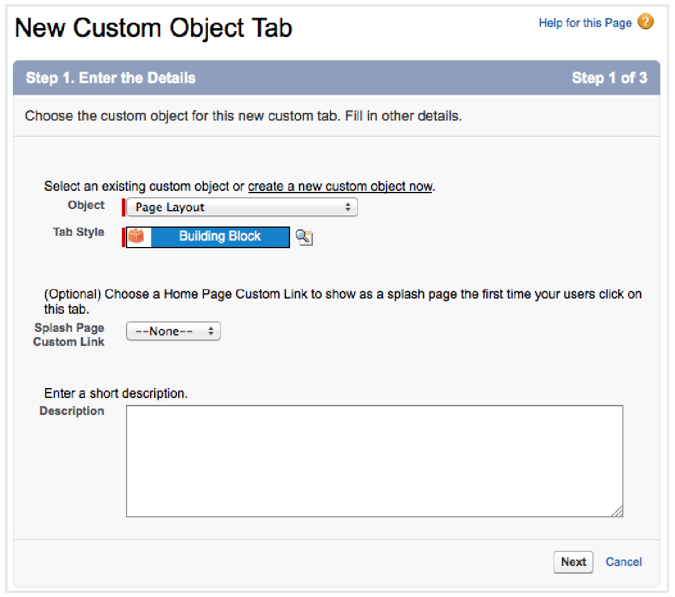Click the orange building block icon
Image resolution: width=675 pixels, height=597 pixels.
click(x=137, y=236)
